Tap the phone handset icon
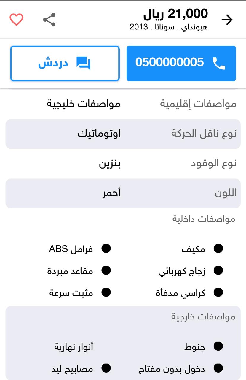 click(x=219, y=63)
